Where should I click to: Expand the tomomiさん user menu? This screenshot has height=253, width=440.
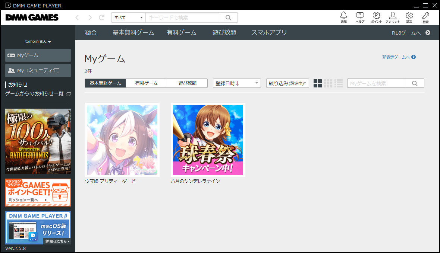38,41
